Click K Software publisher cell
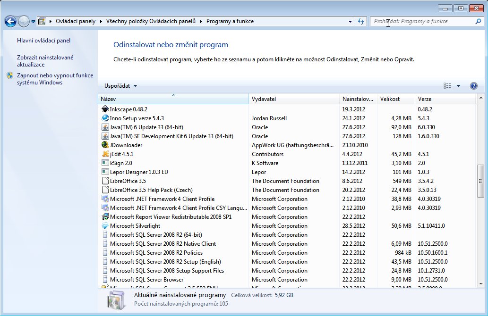 tap(265, 163)
